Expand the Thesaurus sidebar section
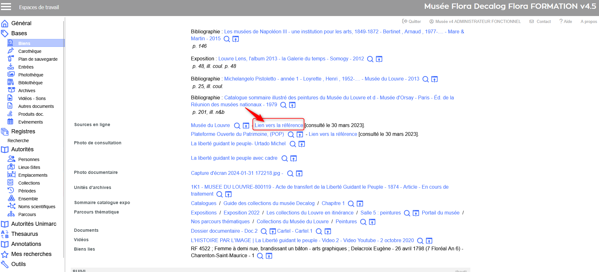This screenshot has width=599, height=272. tap(24, 234)
